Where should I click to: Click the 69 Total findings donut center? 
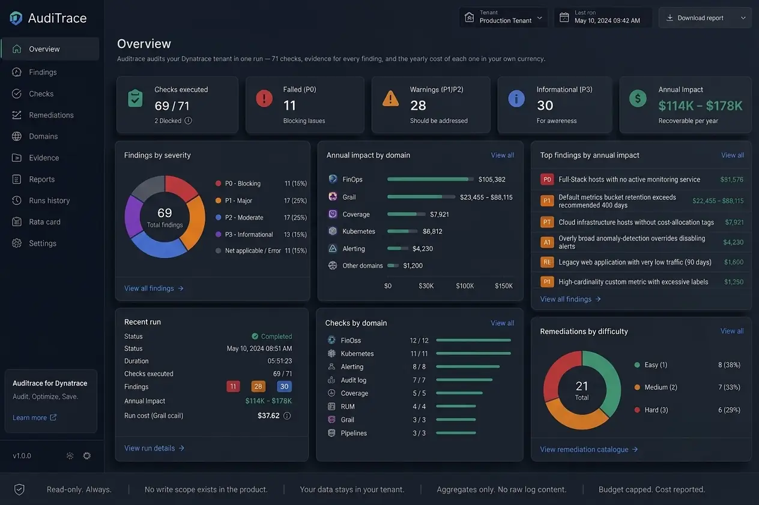pos(165,217)
